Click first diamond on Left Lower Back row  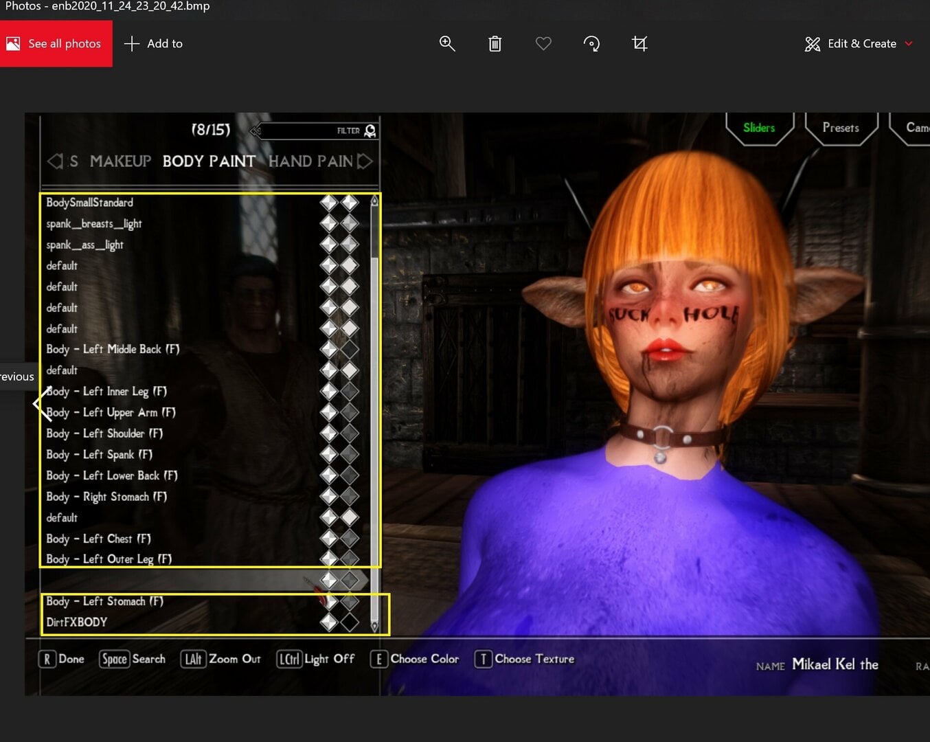click(x=329, y=475)
